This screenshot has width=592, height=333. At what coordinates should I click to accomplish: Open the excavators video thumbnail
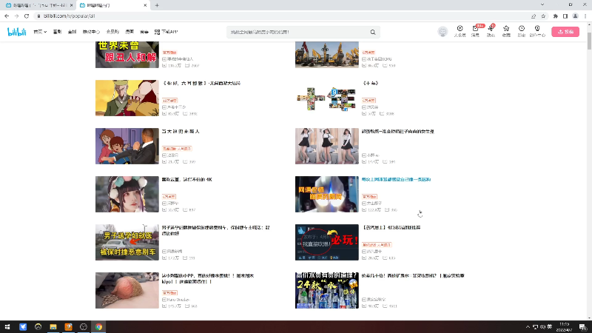[x=327, y=55]
